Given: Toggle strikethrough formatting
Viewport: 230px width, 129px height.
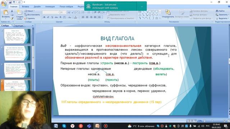Looking at the screenshot, I should [x=56, y=17].
